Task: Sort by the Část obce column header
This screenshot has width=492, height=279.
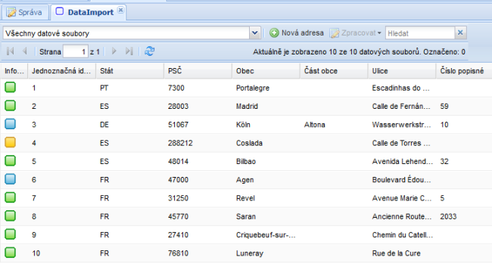Action: 334,71
